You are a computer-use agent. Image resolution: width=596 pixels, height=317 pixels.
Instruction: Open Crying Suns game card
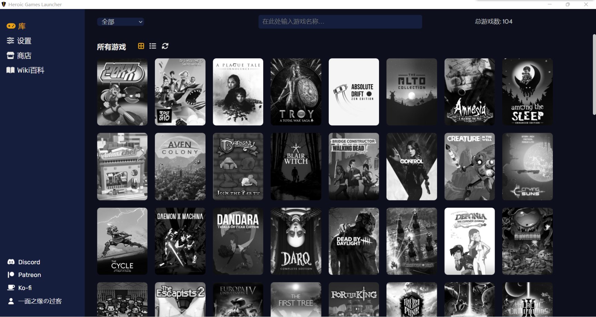click(x=527, y=167)
